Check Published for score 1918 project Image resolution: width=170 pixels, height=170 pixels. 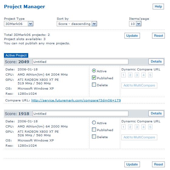[x=94, y=130]
